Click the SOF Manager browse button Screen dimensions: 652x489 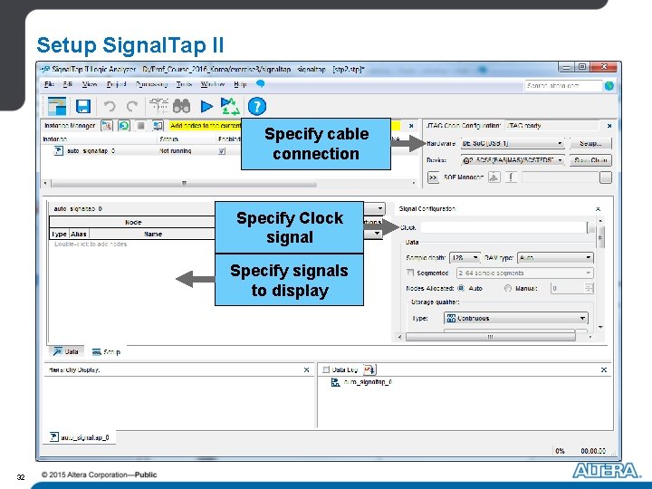pos(606,177)
